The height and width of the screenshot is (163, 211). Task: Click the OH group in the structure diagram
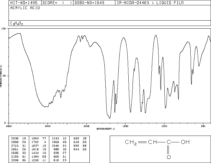[185, 142]
